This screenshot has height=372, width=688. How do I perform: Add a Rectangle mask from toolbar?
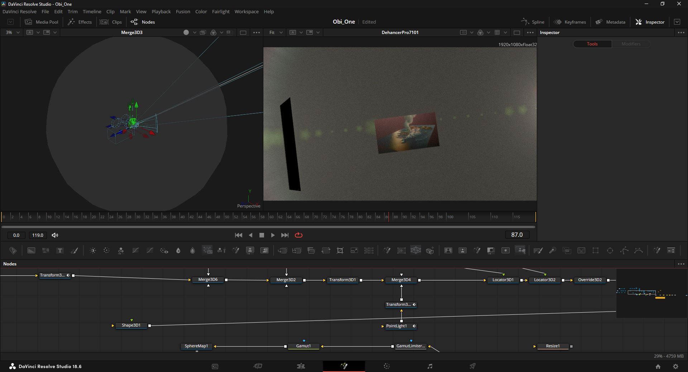596,251
